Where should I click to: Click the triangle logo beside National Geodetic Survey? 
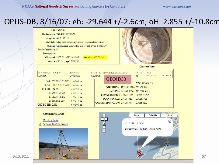click(40, 124)
